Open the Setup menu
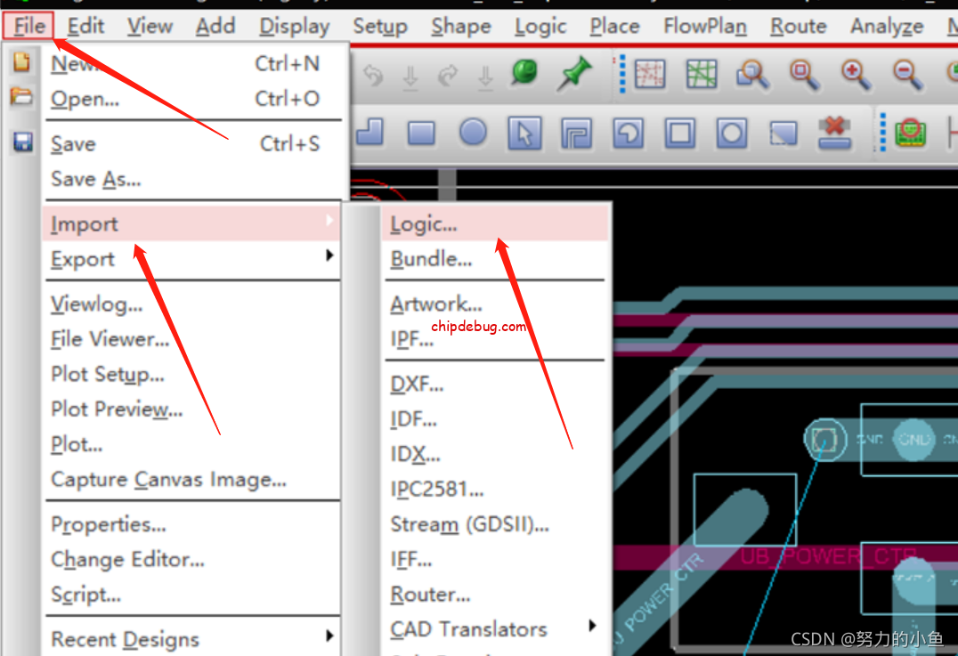The height and width of the screenshot is (656, 958). [379, 27]
